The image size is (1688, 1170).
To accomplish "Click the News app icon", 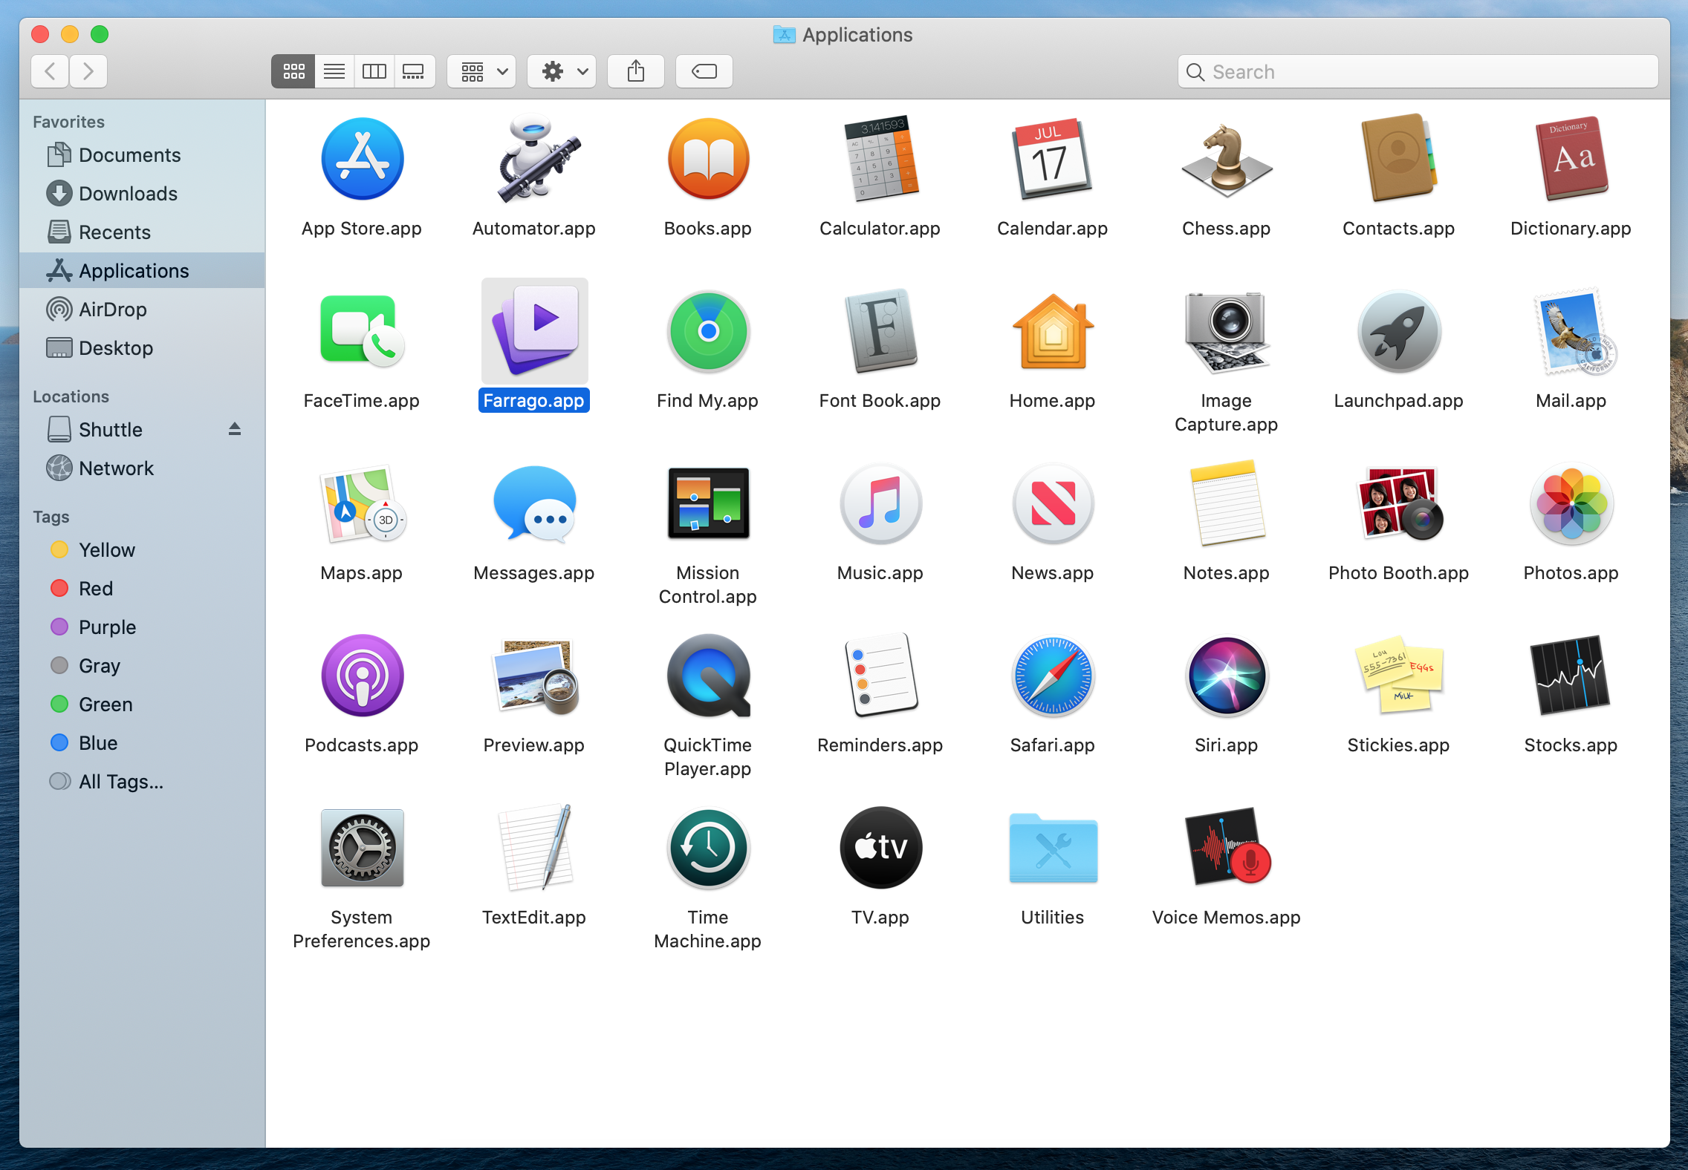I will 1053,503.
